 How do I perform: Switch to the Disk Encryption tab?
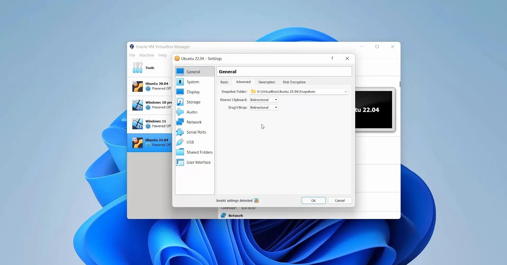294,82
